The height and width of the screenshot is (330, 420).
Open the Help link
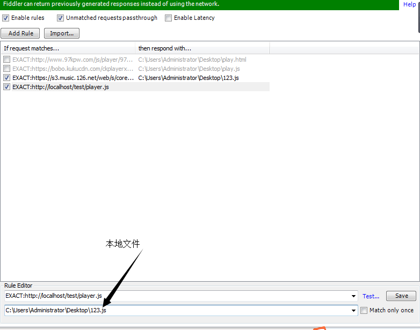coord(409,4)
